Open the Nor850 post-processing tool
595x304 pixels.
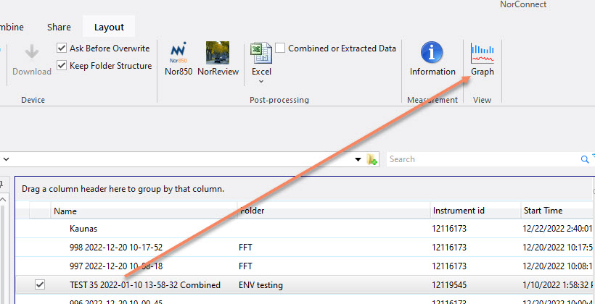coord(178,59)
